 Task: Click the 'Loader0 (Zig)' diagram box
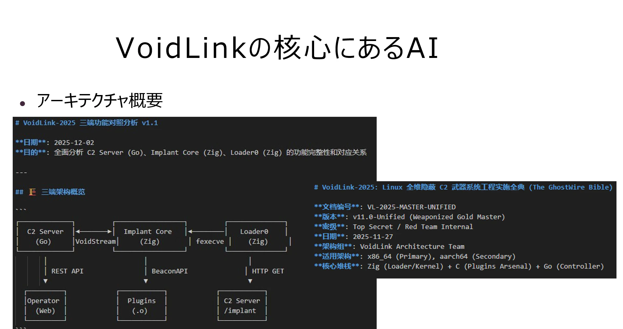256,237
